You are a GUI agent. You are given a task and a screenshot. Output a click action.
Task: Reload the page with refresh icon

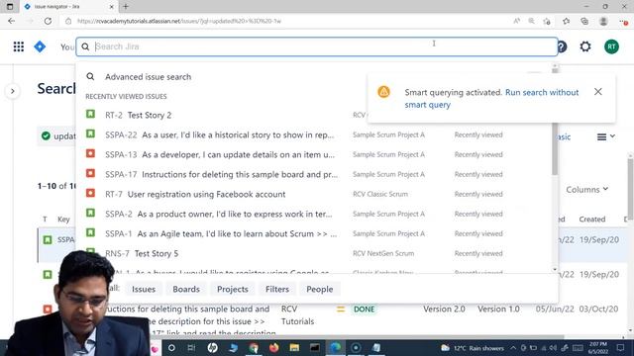tap(48, 21)
